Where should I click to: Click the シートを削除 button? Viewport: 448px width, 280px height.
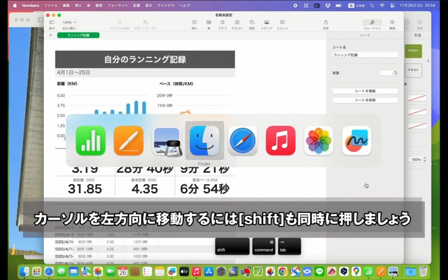click(365, 100)
